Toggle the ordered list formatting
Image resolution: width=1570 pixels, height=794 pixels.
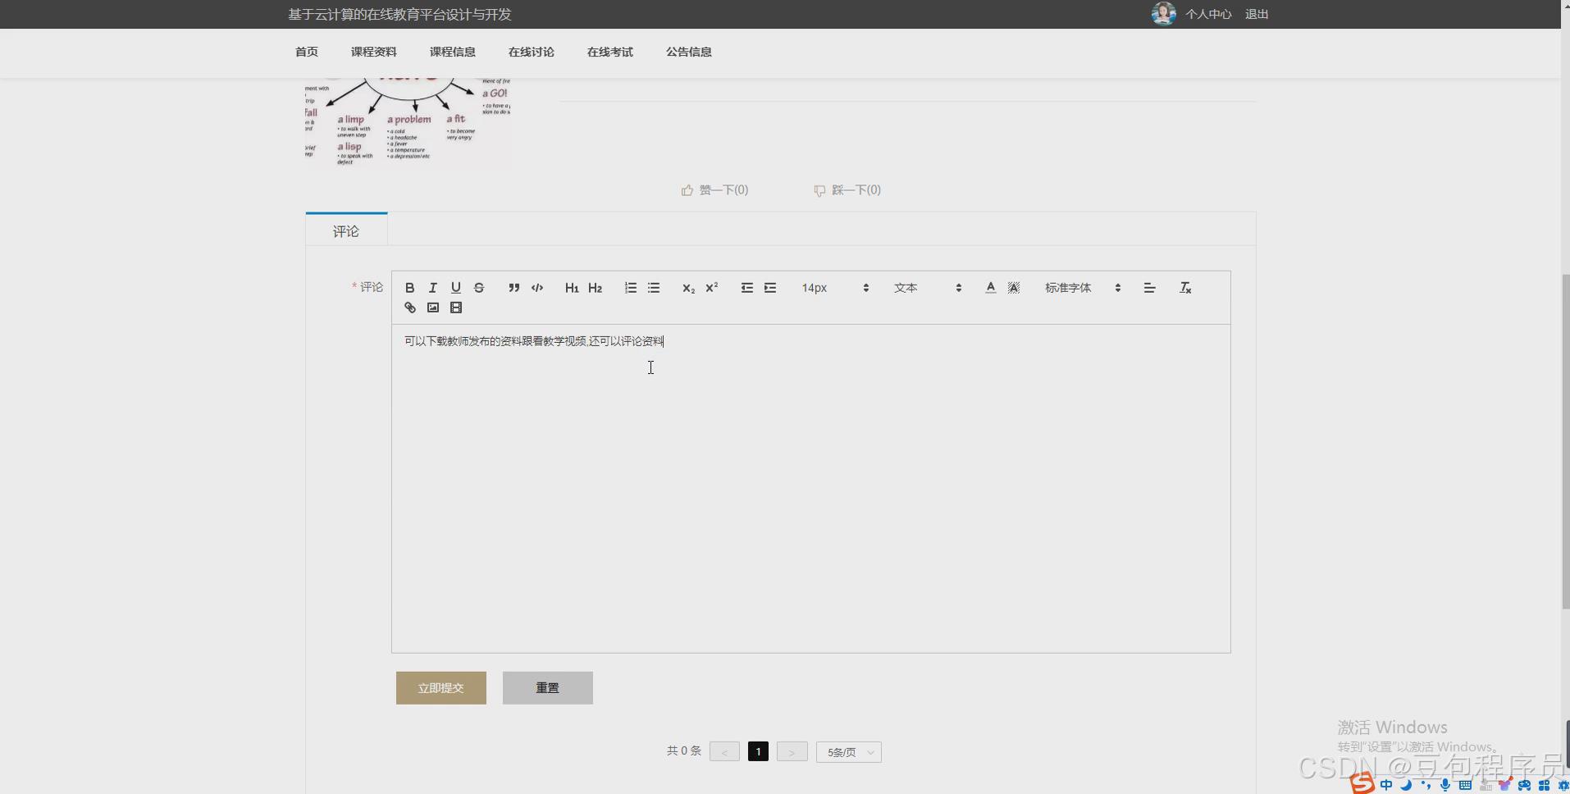pos(630,287)
